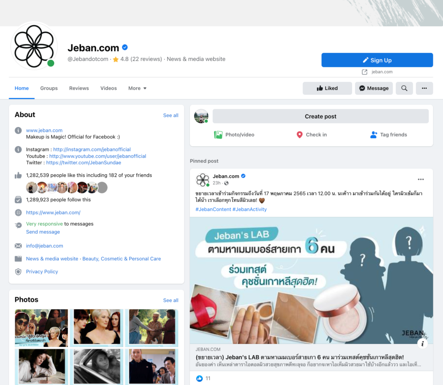Screen dimensions: 443x385
Task: Click the messenger icon beside Very responsive
Action: tap(18, 225)
